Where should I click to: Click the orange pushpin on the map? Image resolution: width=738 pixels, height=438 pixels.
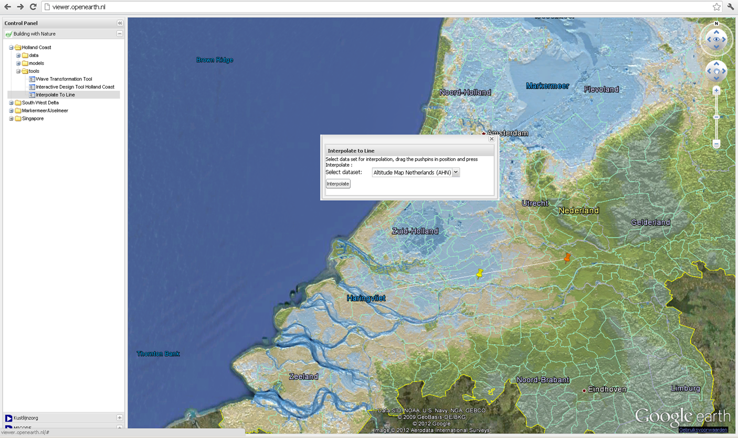pyautogui.click(x=567, y=257)
